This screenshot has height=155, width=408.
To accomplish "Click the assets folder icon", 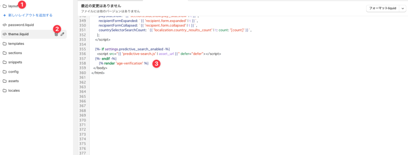I will [x=4, y=81].
